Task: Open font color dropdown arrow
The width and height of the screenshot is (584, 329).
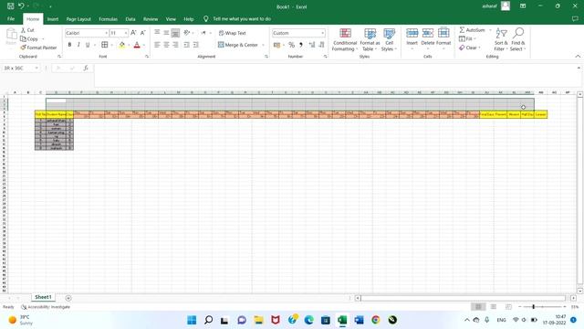Action: 144,45
